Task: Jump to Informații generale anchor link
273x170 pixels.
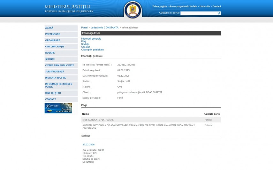Action: [x=91, y=39]
